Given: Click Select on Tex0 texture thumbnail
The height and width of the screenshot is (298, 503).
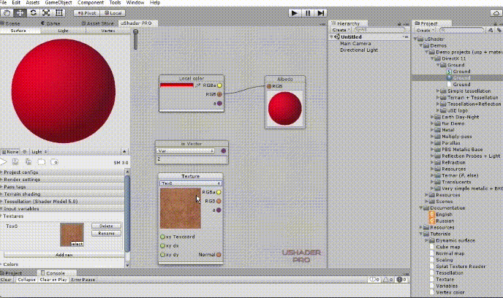Looking at the screenshot, I should tap(76, 244).
